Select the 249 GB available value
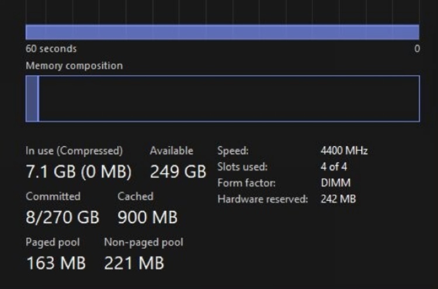This screenshot has height=289, width=438. pos(178,172)
